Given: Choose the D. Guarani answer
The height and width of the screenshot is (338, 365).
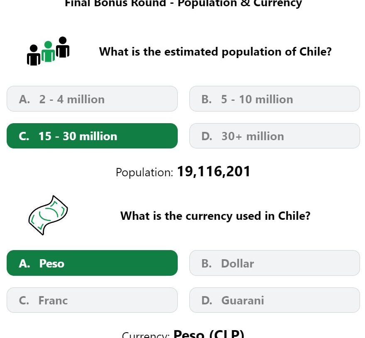Looking at the screenshot, I should click(274, 300).
